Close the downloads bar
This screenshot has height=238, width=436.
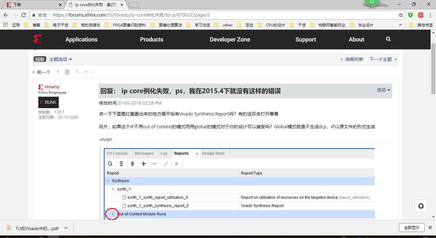tap(431, 228)
